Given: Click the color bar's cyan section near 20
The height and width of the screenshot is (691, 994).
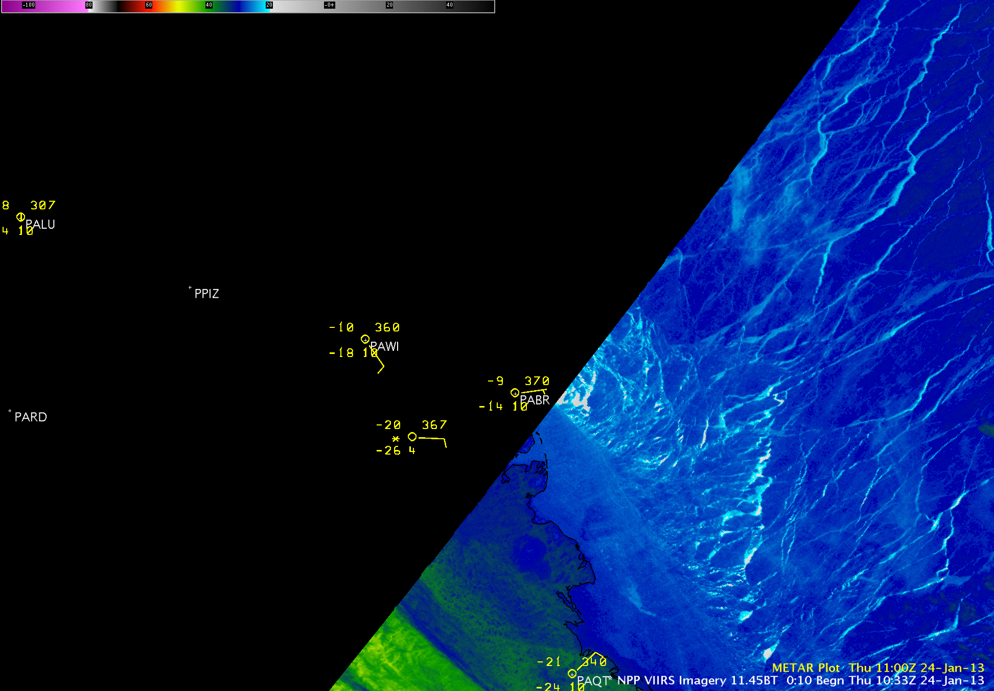Looking at the screenshot, I should (x=269, y=5).
